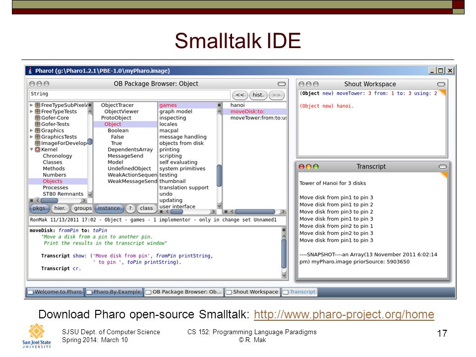Pick the translation support category
The image size is (476, 357).
tap(184, 188)
